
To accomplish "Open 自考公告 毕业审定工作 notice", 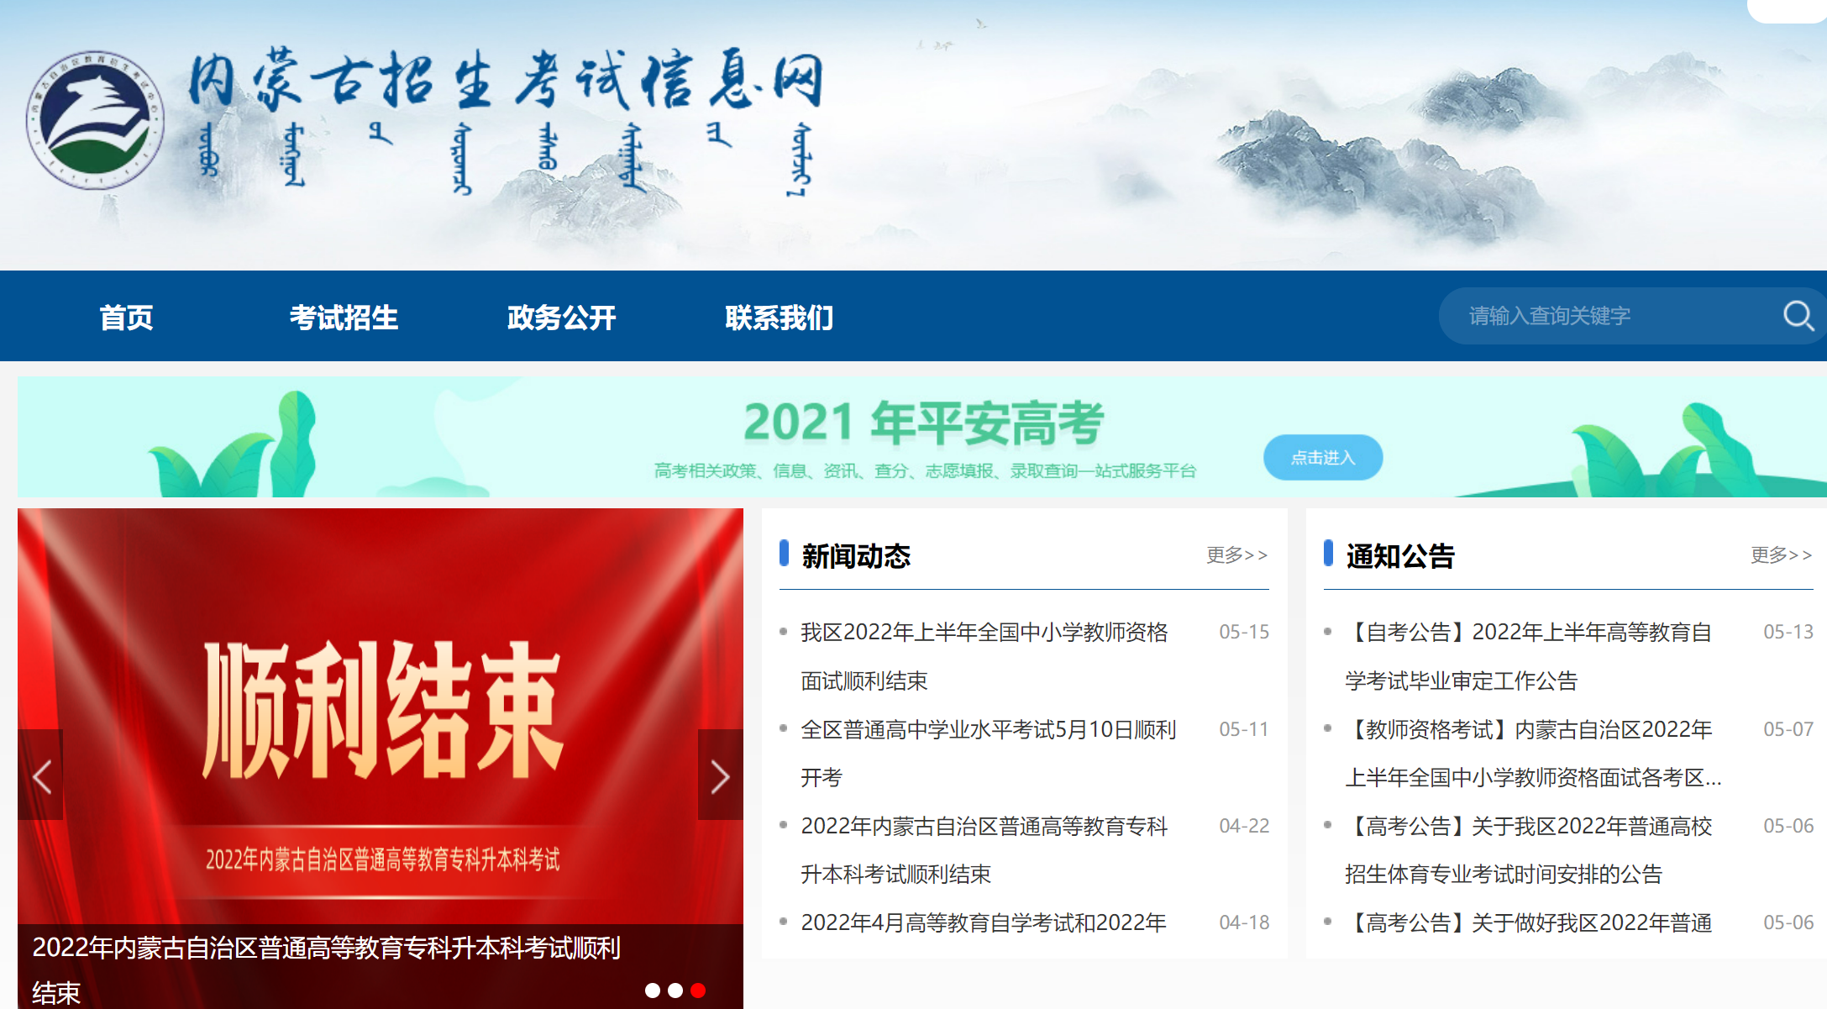I will click(x=1529, y=633).
